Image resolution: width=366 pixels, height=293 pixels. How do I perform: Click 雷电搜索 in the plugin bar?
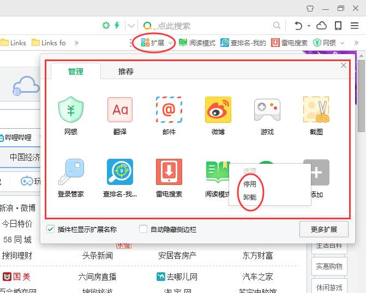(x=289, y=43)
